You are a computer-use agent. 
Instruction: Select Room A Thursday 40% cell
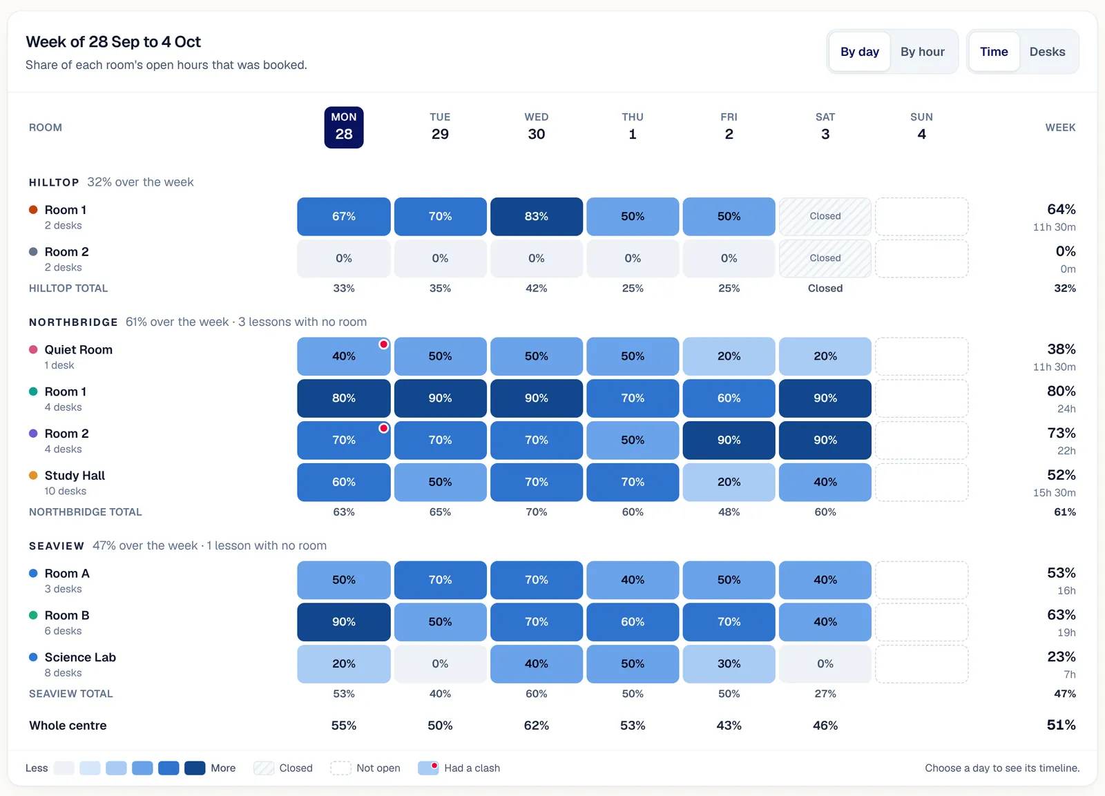tap(633, 581)
